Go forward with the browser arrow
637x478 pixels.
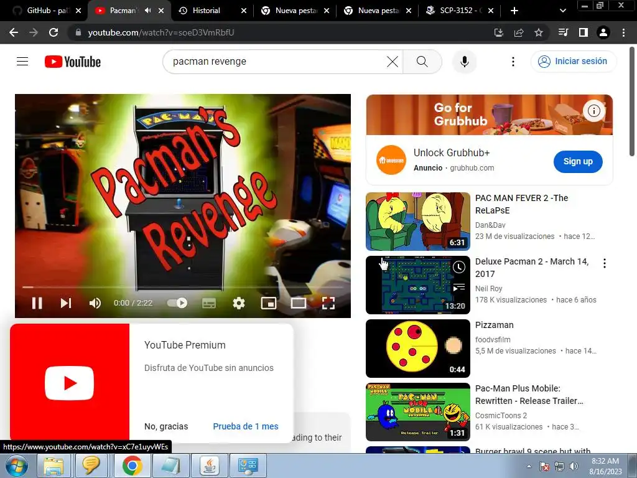click(34, 32)
